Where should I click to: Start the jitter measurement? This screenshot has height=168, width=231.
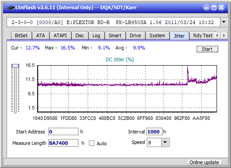(207, 49)
